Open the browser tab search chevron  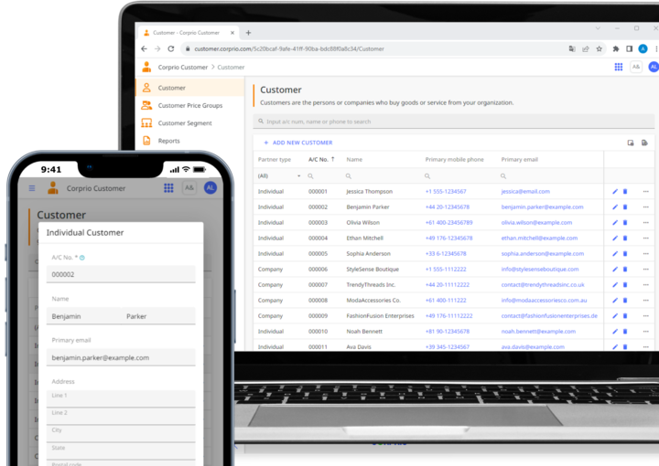[597, 28]
